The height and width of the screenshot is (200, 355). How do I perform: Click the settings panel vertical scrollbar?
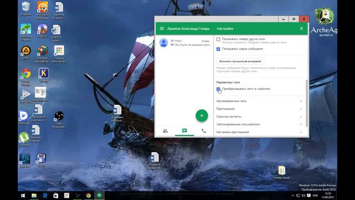[x=307, y=103]
